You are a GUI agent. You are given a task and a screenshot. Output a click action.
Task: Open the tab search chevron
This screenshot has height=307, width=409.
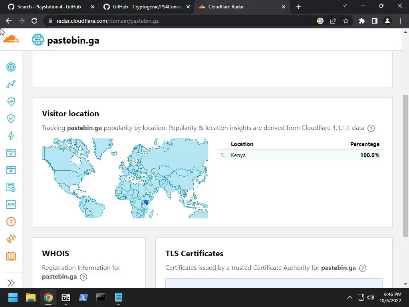point(345,6)
